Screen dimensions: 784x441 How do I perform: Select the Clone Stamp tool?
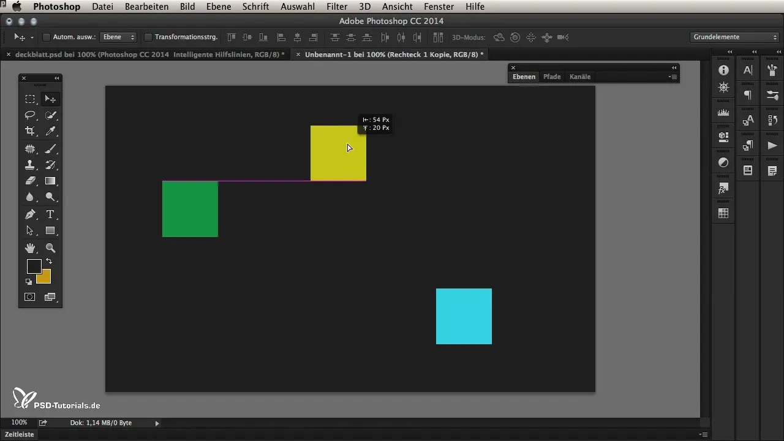29,165
